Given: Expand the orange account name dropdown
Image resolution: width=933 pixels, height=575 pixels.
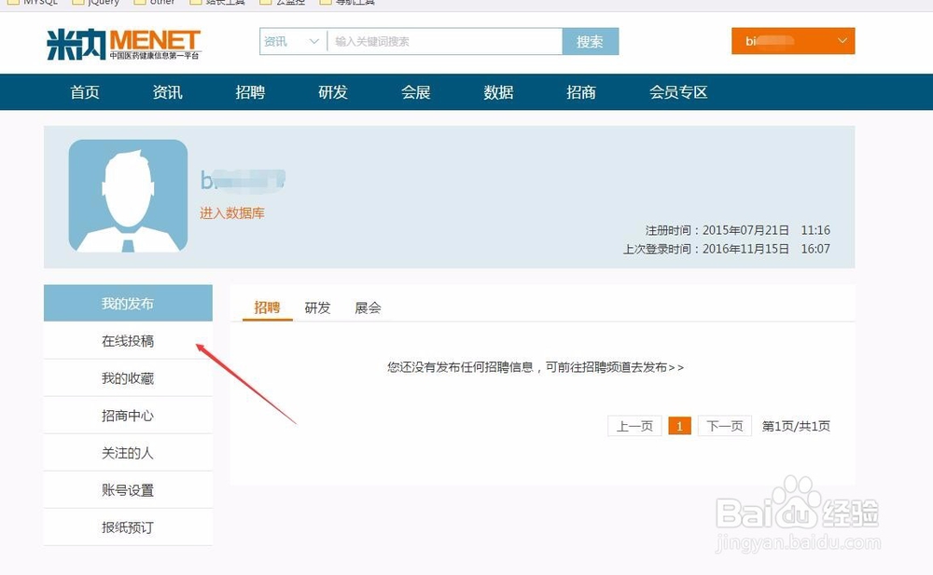Looking at the screenshot, I should [x=792, y=41].
